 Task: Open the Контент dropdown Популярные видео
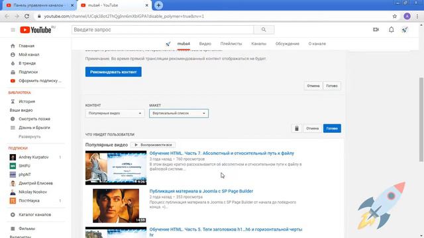coord(115,113)
